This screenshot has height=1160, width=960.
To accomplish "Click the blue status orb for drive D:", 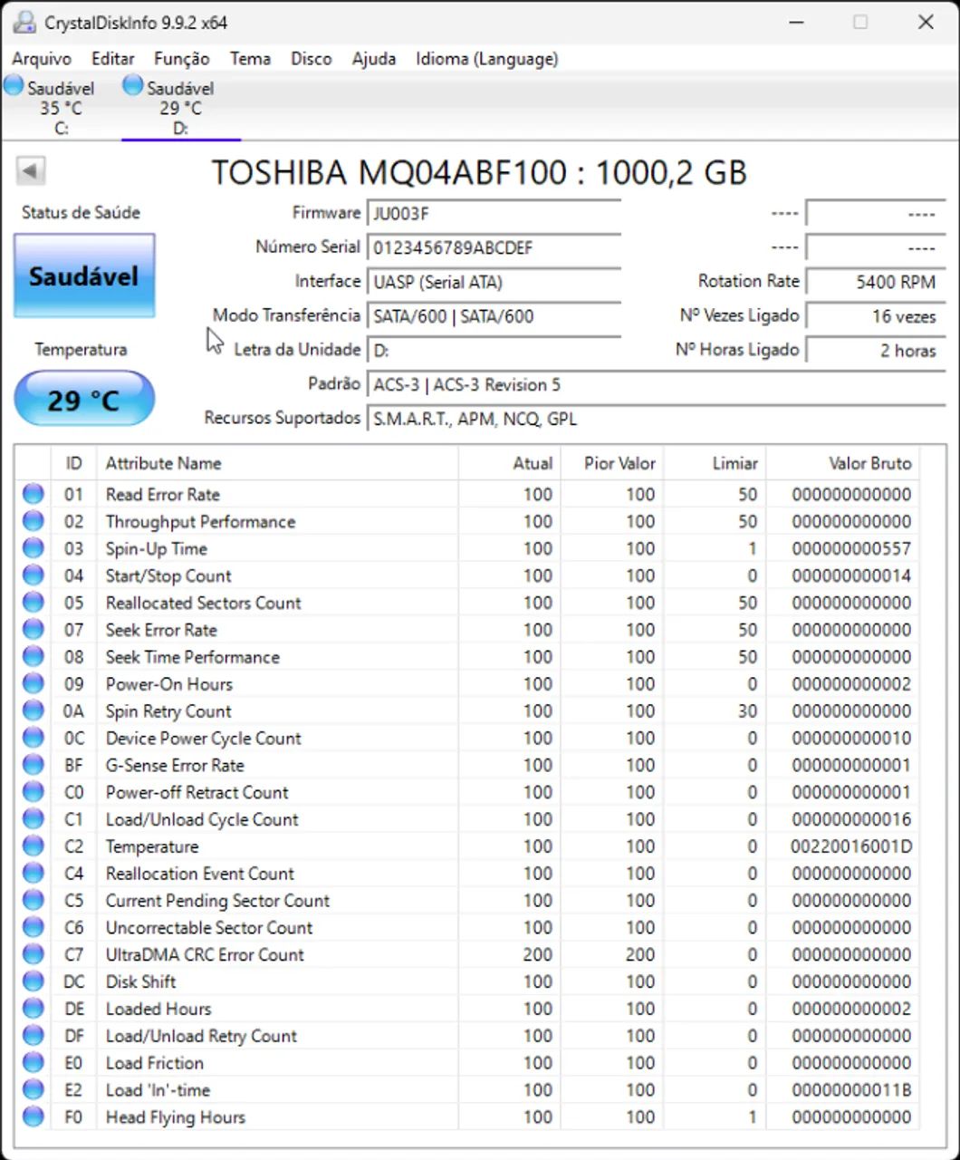I will pos(133,85).
